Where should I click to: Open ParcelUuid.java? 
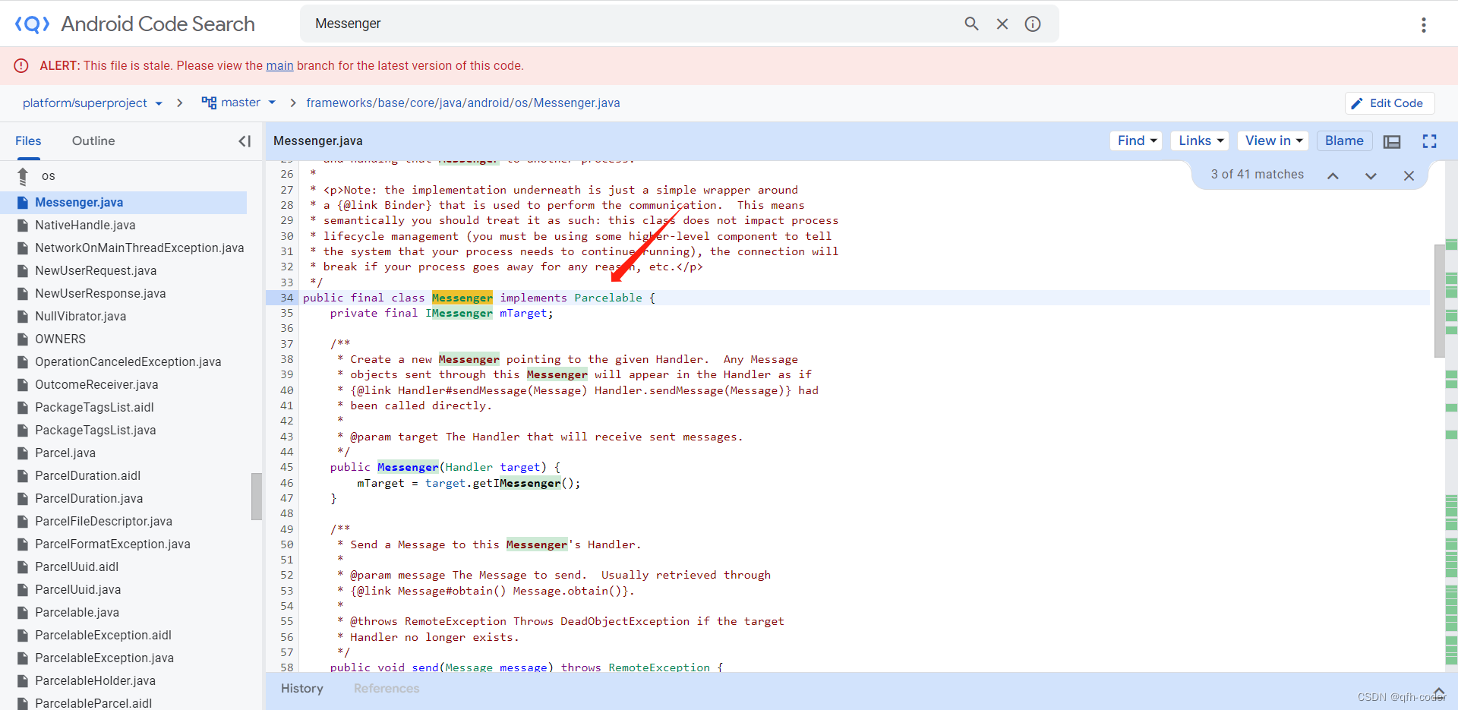click(x=77, y=590)
